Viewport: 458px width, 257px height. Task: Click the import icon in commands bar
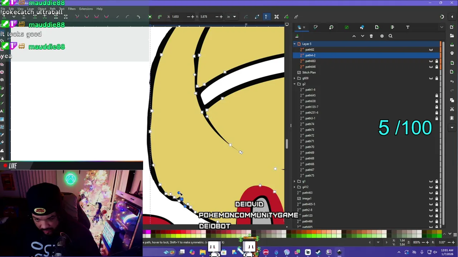[452, 62]
